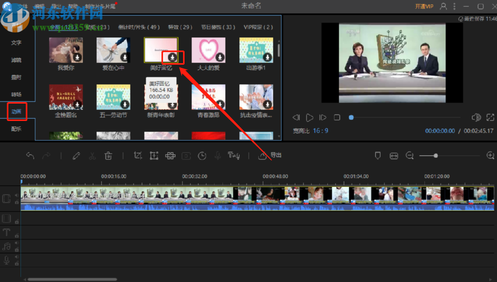Open the mosaic tool
This screenshot has width=497, height=282.
(170, 155)
